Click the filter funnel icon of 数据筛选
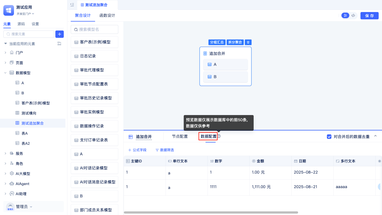The width and height of the screenshot is (382, 215). click(157, 150)
